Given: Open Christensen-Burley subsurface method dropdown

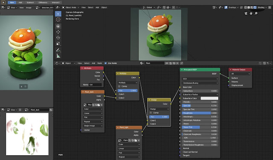Looking at the screenshot, I should tap(200, 83).
